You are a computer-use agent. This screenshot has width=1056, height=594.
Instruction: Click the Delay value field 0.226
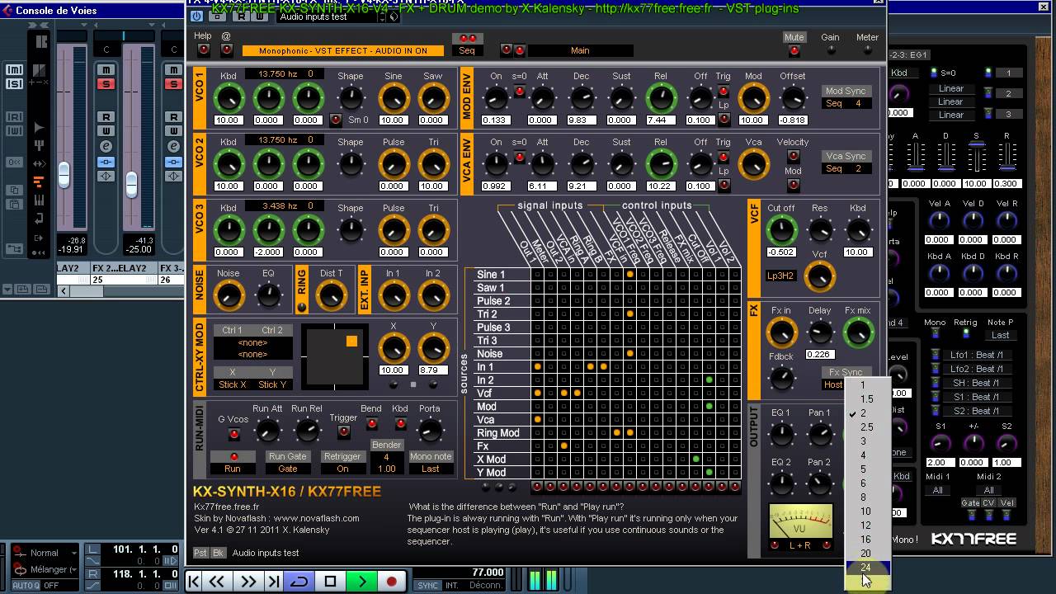pos(819,355)
